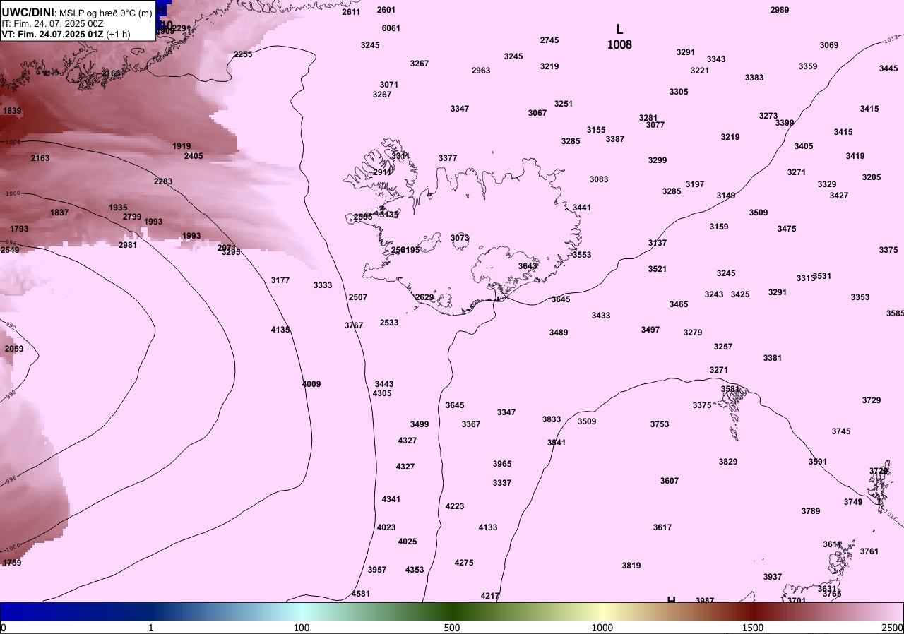Image resolution: width=904 pixels, height=634 pixels.
Task: Click the height value 4581
Action: [x=361, y=594]
